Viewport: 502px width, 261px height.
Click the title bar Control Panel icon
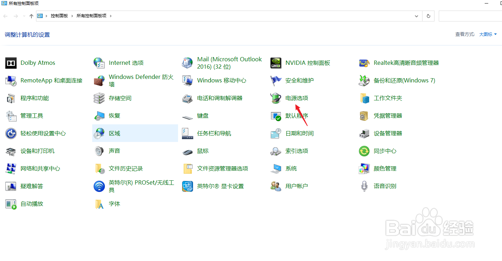4,3
